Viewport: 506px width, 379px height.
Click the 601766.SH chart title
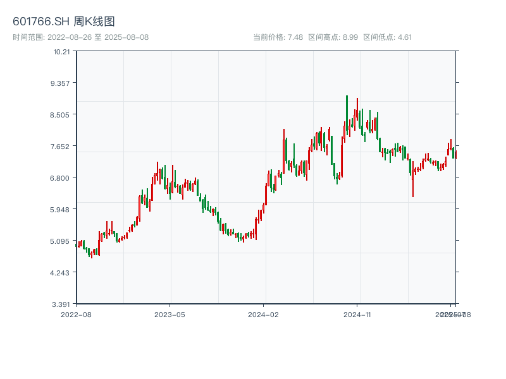[x=64, y=22]
